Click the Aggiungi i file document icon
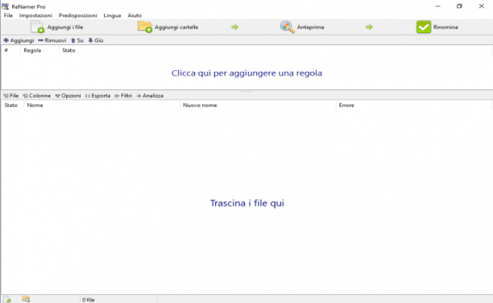The width and height of the screenshot is (493, 303). 37,27
